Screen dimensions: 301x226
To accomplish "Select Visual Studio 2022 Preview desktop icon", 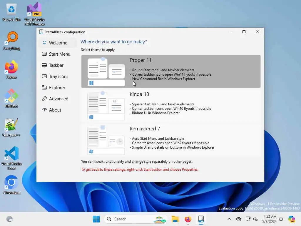I will (34, 14).
